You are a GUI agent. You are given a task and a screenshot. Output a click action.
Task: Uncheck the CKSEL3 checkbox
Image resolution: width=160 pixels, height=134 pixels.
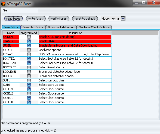click(29, 89)
